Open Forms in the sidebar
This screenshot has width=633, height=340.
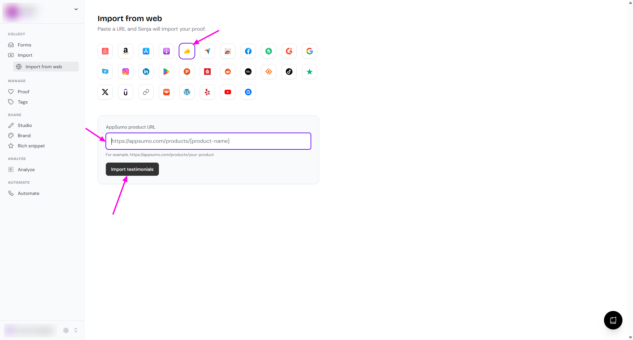pyautogui.click(x=24, y=45)
